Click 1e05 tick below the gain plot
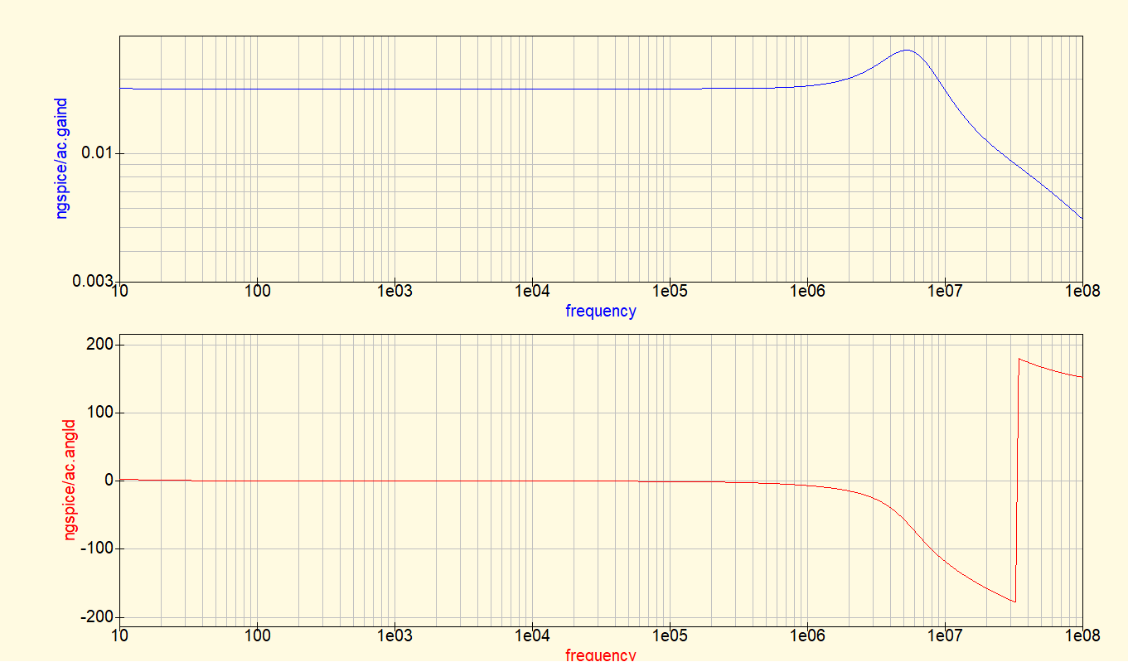The width and height of the screenshot is (1128, 662). coord(670,291)
